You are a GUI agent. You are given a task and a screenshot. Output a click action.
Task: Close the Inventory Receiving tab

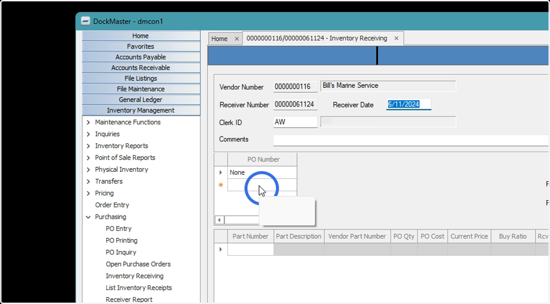pos(396,38)
